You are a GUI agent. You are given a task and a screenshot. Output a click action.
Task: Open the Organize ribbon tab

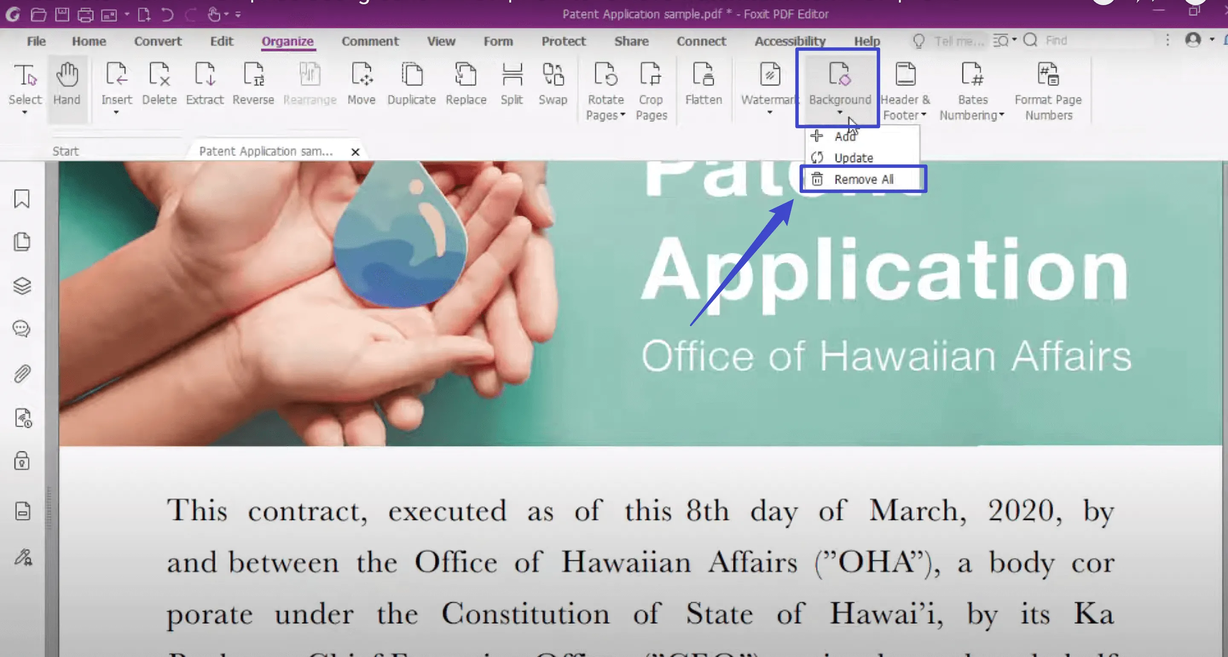[287, 40]
